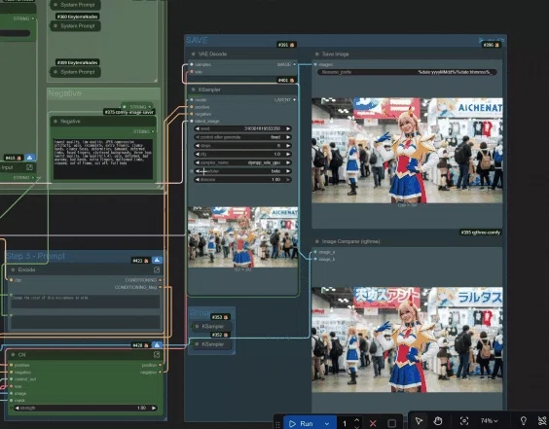The image size is (549, 429).
Task: Click the #401 badge above KSampler
Action: coord(287,80)
